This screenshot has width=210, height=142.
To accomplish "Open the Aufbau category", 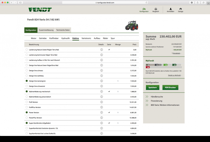I will pyautogui.click(x=97, y=38).
